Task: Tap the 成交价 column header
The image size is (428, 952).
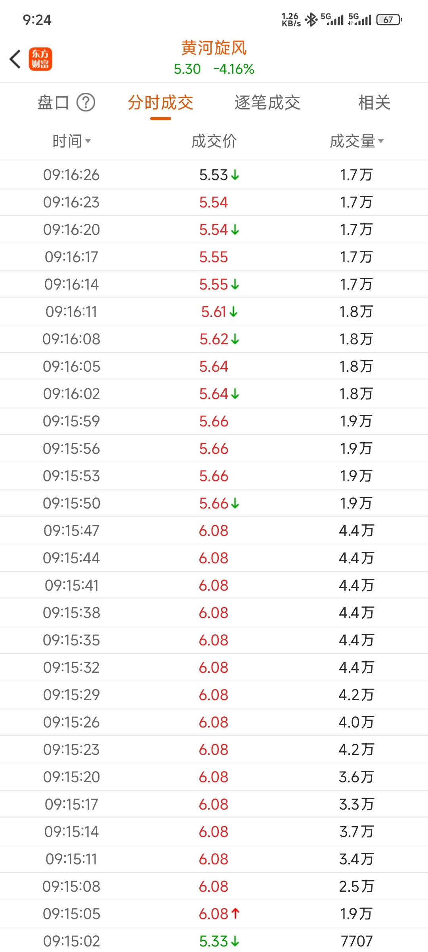Action: click(x=214, y=141)
